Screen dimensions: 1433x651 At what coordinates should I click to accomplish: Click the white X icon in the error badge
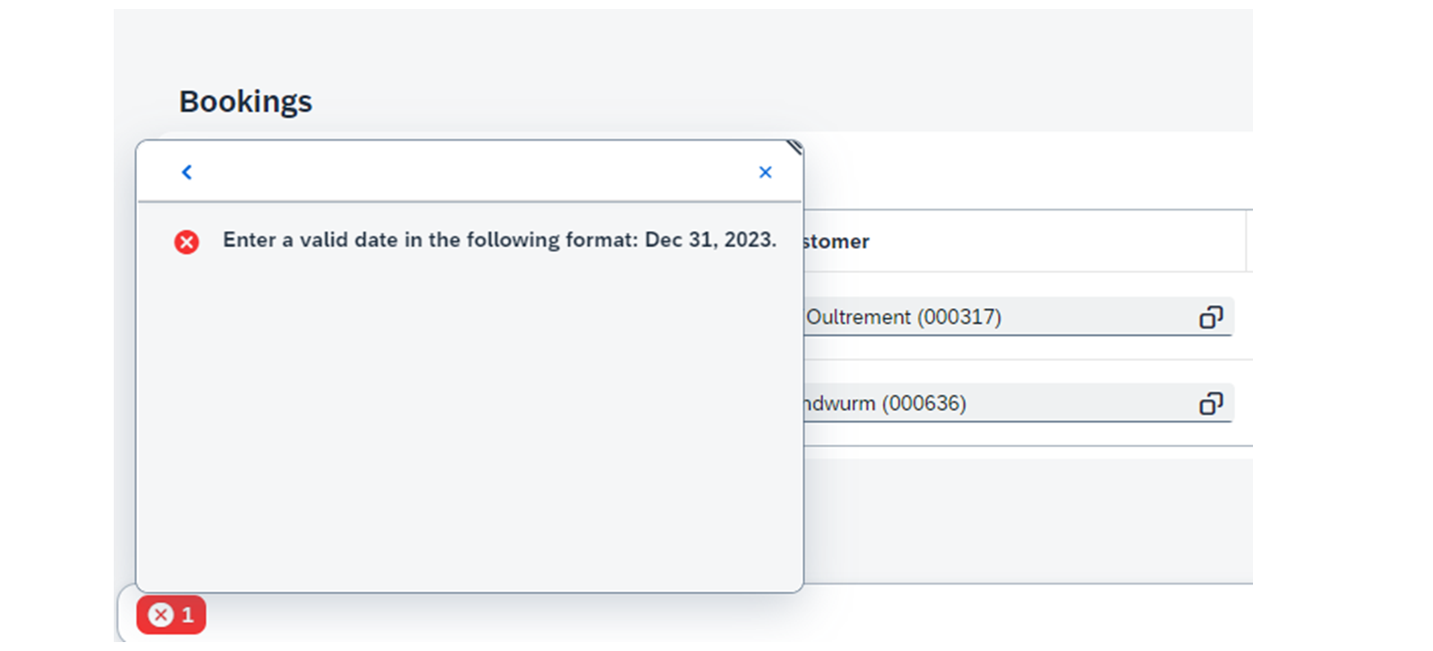click(x=160, y=615)
